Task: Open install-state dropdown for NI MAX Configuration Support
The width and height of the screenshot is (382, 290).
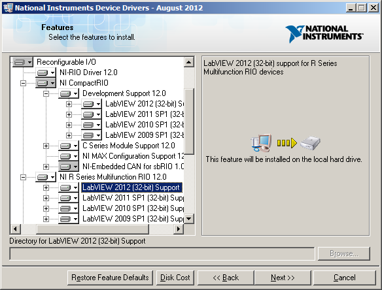Action: [x=69, y=156]
